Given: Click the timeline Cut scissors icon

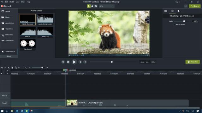Looking at the screenshot, I should tap(9, 67).
